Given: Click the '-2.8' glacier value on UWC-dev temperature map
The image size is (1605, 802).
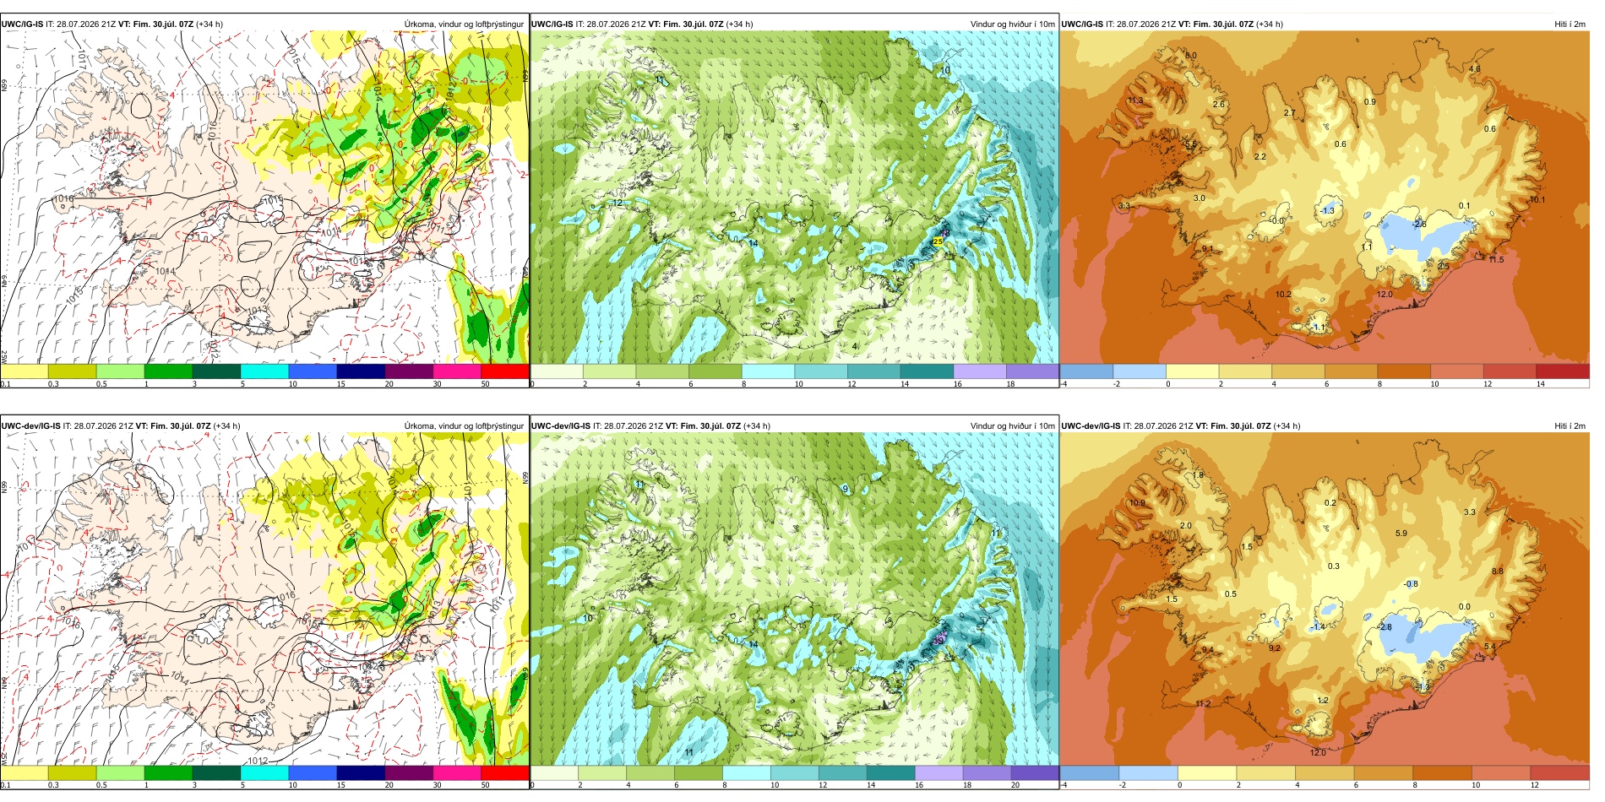Looking at the screenshot, I should click(1385, 627).
